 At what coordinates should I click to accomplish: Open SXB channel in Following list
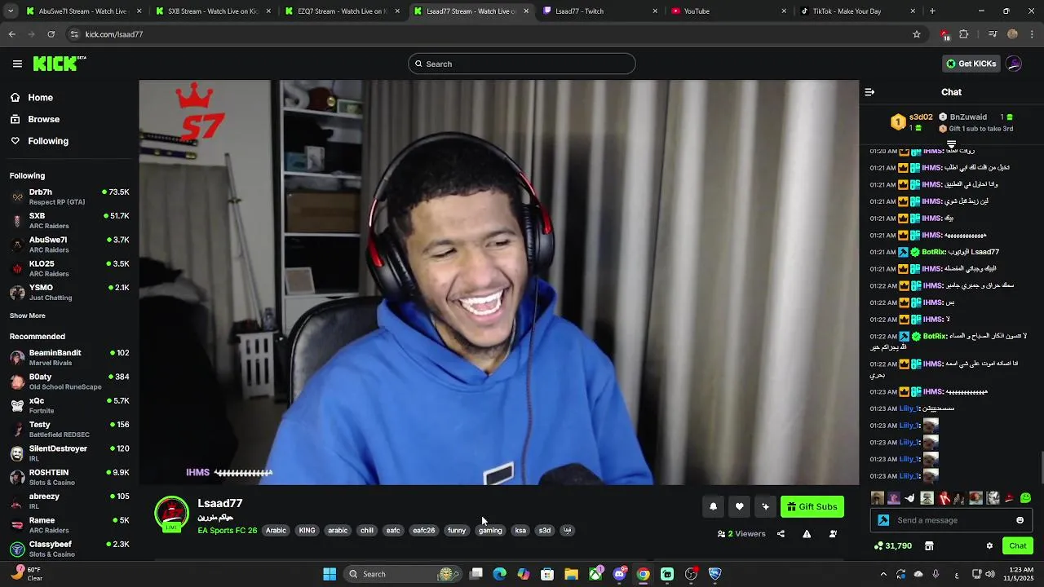click(69, 220)
